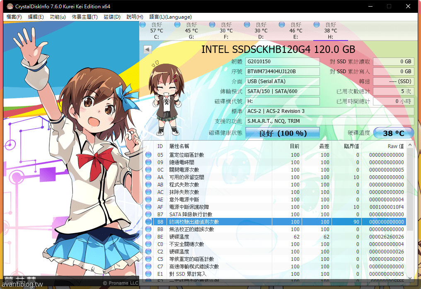Click status orb of attribute 09 row
The height and width of the screenshot is (289, 421).
[x=148, y=162]
